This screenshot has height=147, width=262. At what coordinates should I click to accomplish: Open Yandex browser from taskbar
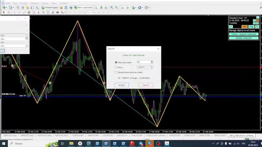[80, 143]
